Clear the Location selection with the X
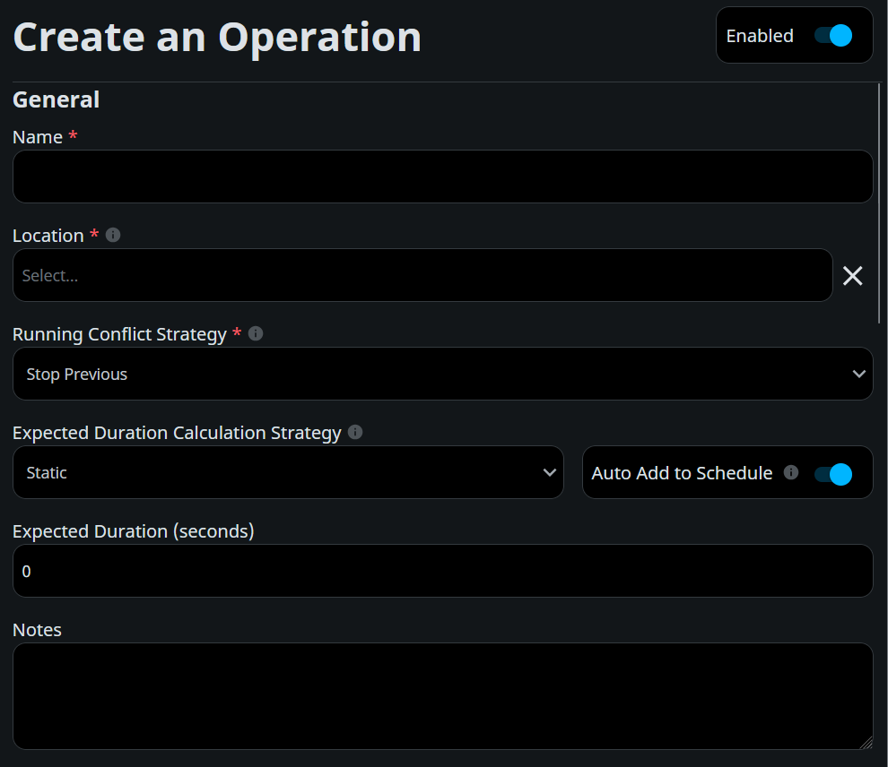888x767 pixels. pos(852,276)
